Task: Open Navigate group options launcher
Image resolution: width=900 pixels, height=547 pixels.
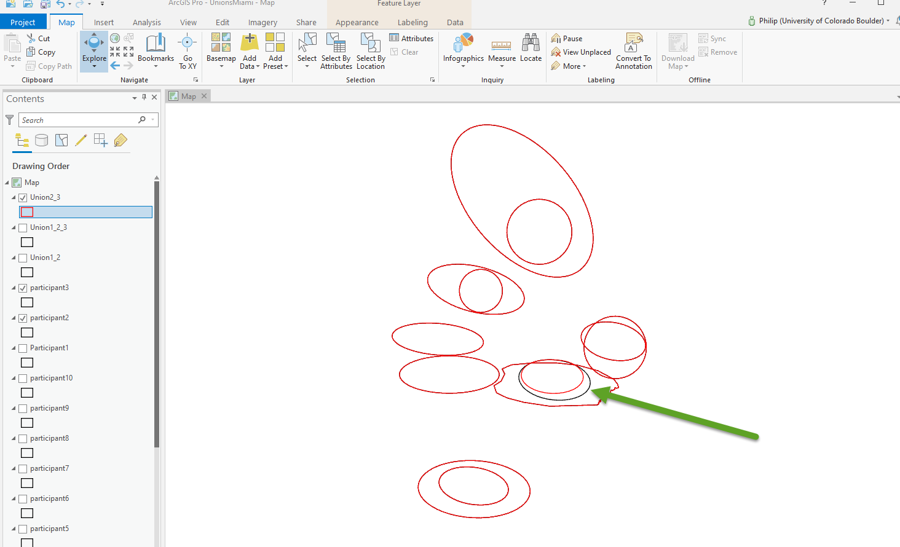Action: 196,80
